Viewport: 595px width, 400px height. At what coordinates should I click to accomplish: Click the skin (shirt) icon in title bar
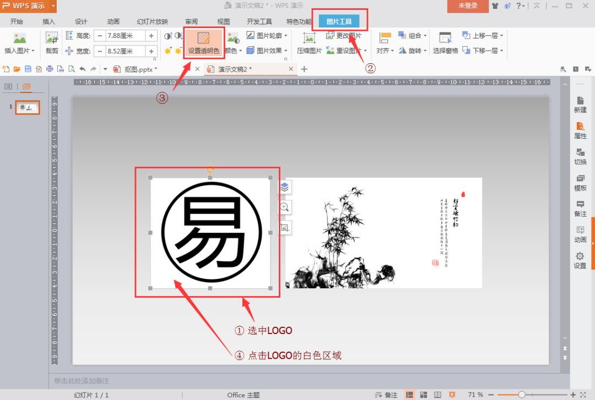495,6
